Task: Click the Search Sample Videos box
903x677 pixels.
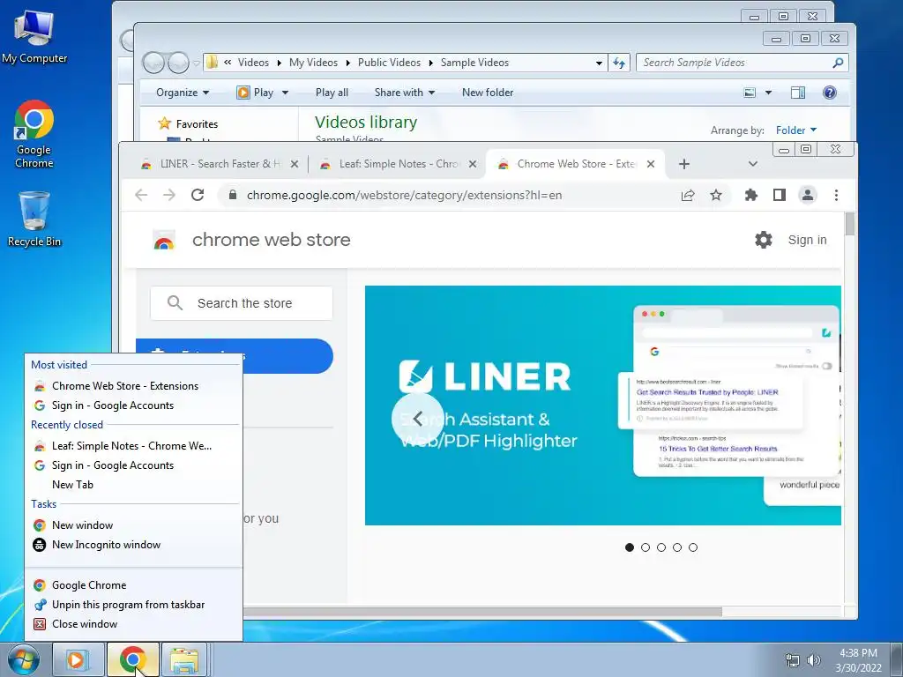Action: pyautogui.click(x=742, y=63)
